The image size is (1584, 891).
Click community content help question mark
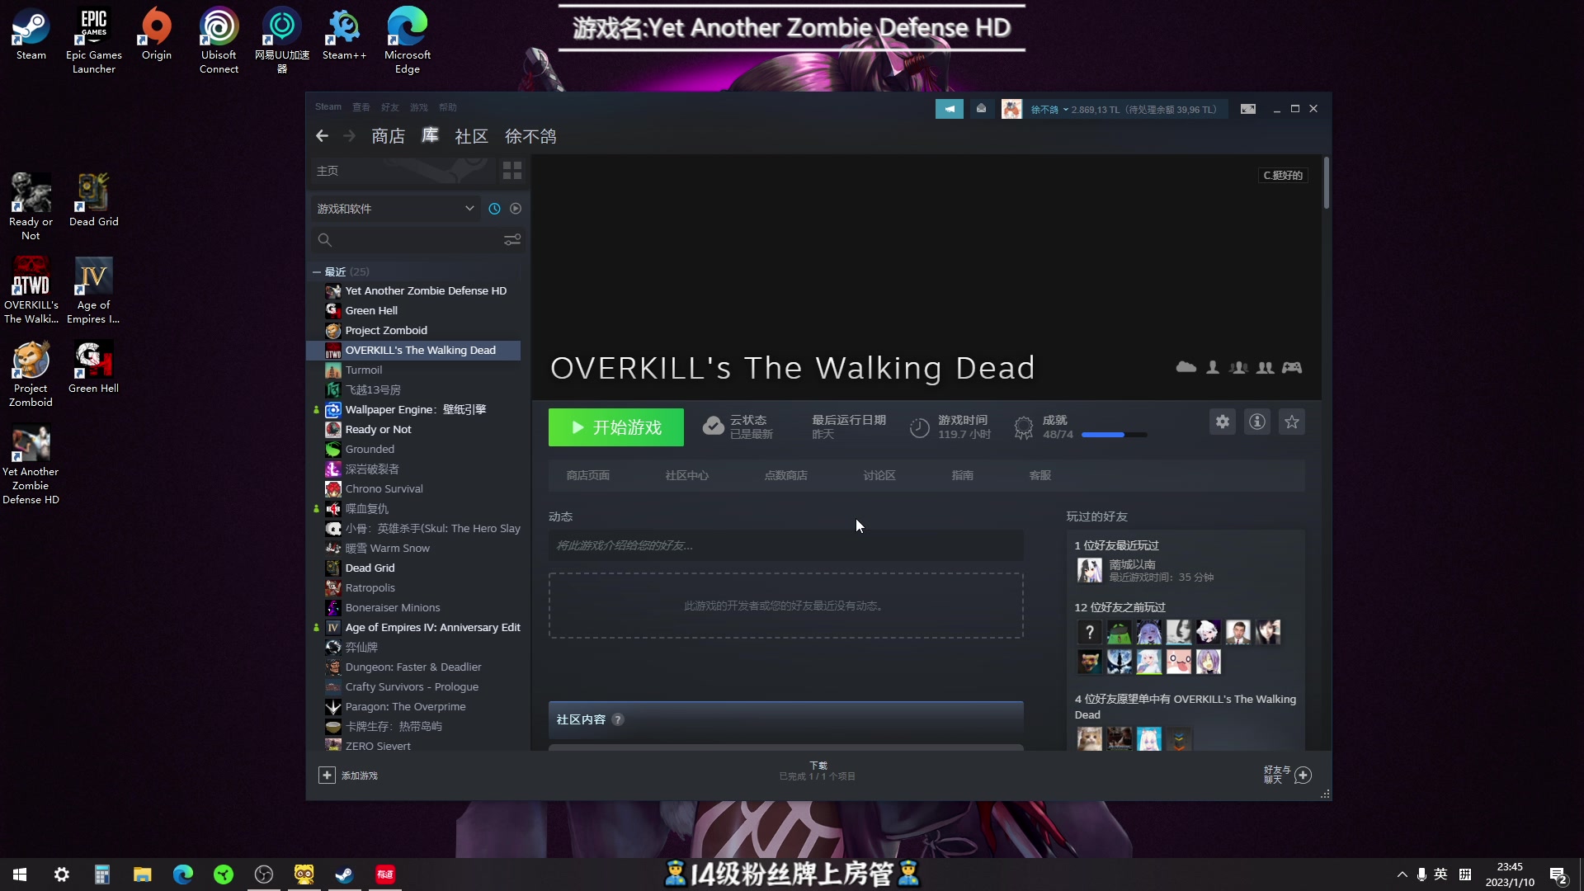point(617,719)
